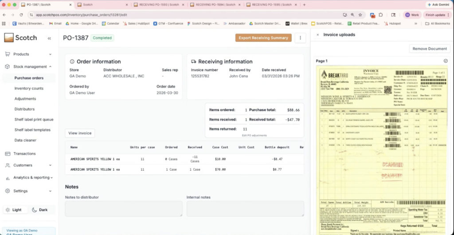Click the View invoice button
This screenshot has height=235, width=454.
click(x=80, y=133)
